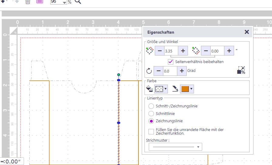Image resolution: width=272 pixels, height=165 pixels.
Task: Decrease the 0.00 size value
Action: [206, 51]
